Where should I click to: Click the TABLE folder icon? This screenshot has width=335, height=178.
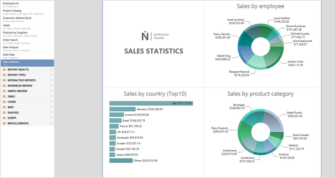click(4, 96)
